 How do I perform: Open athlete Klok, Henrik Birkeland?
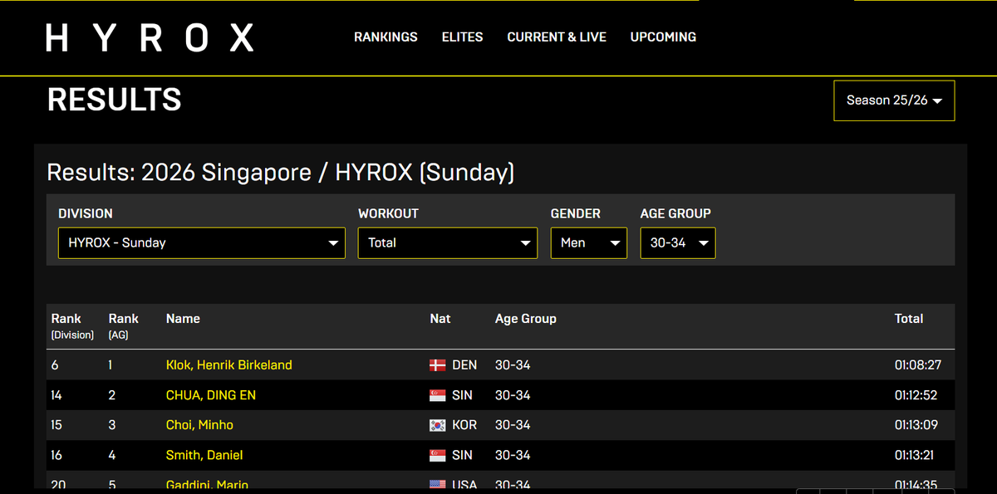229,365
